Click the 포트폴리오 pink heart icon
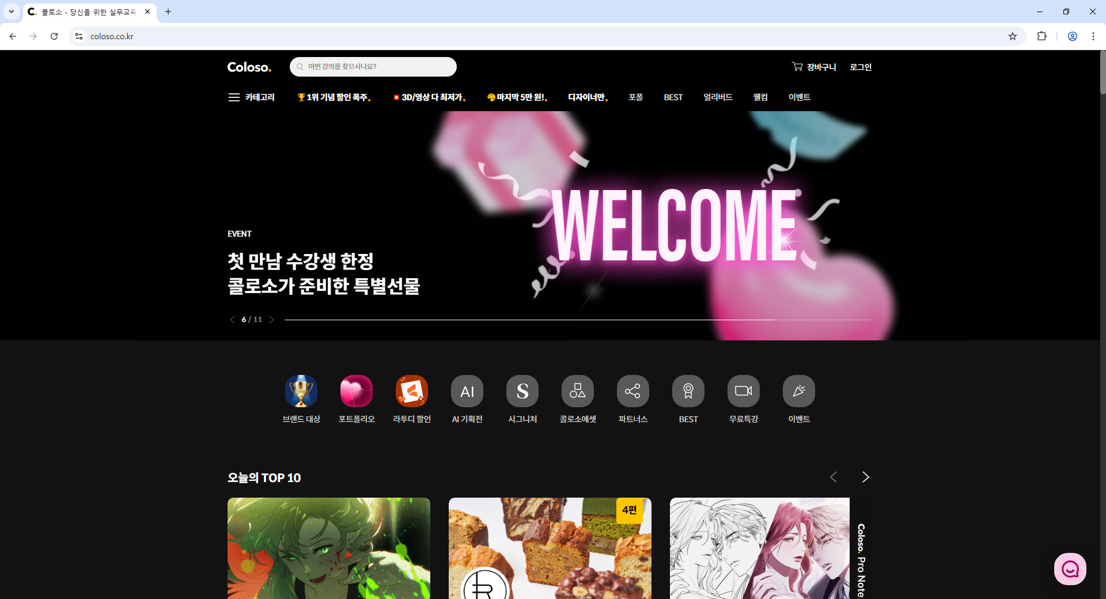1106x599 pixels. 357,391
